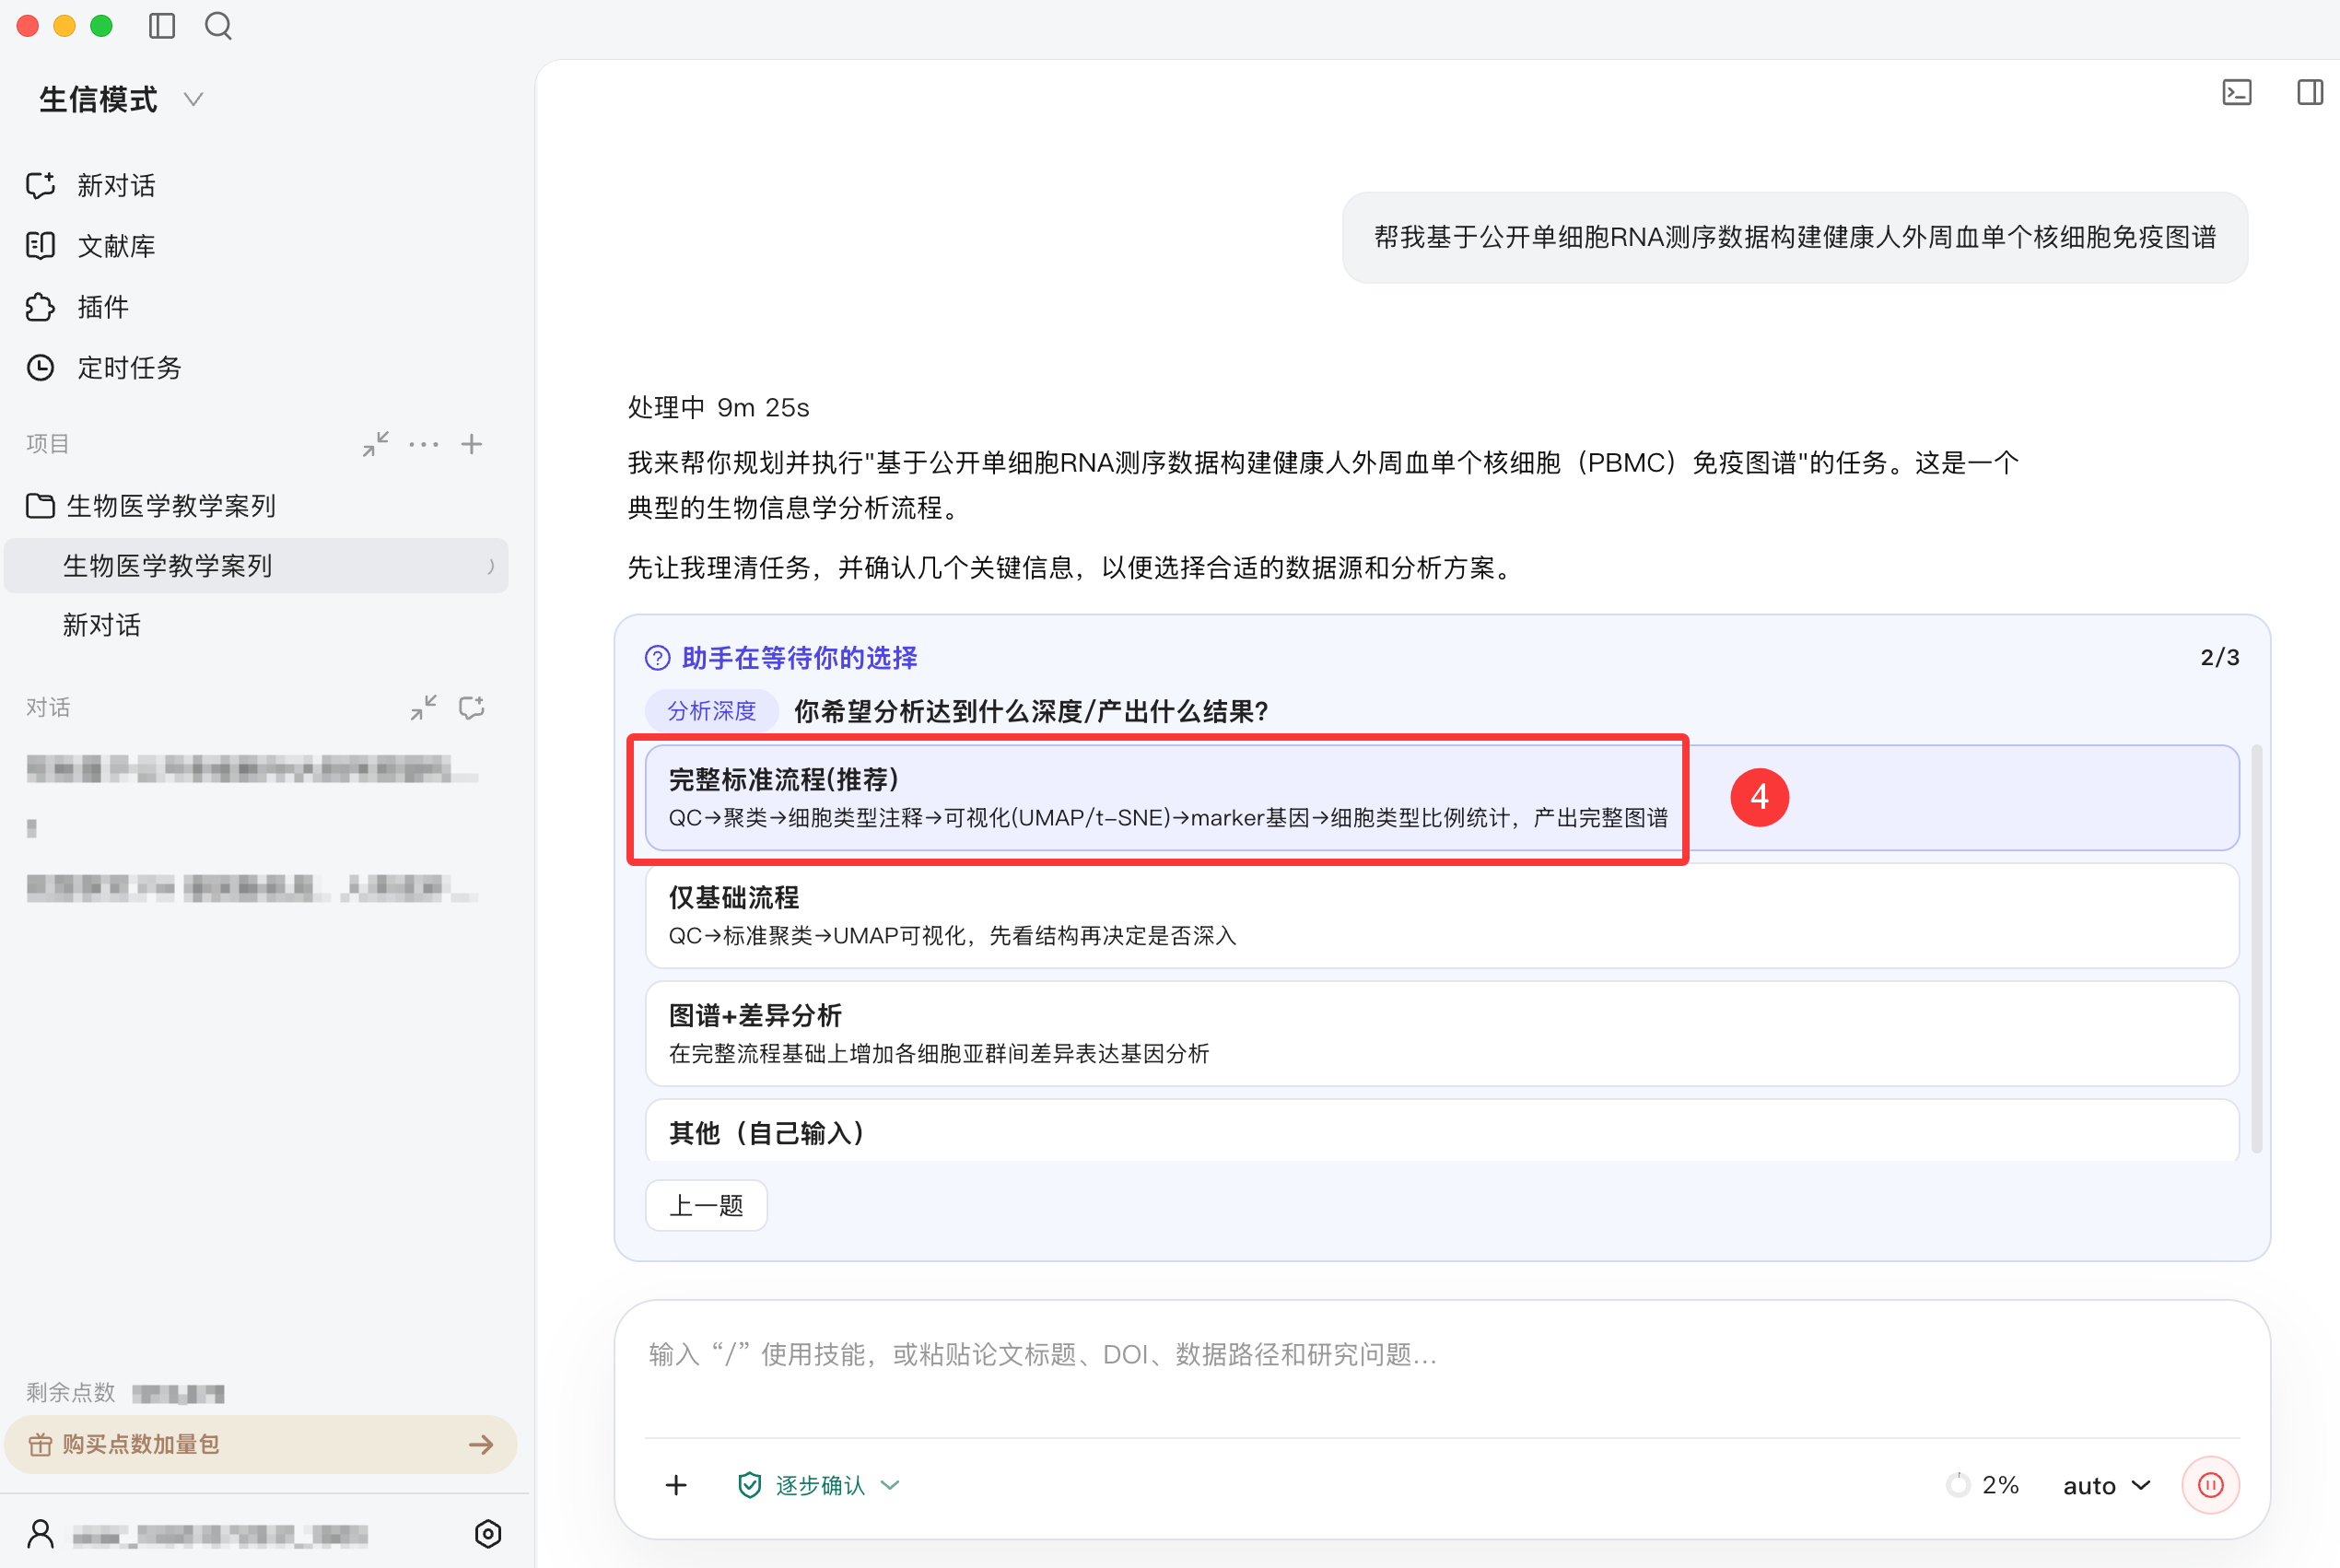Image resolution: width=2340 pixels, height=1568 pixels.
Task: Open settings hexagon icon at sidebar bottom
Action: [488, 1534]
